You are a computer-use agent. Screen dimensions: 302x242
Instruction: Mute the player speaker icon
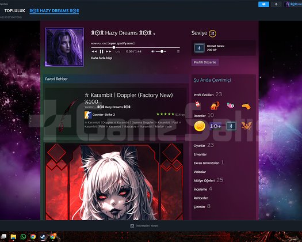(152, 51)
